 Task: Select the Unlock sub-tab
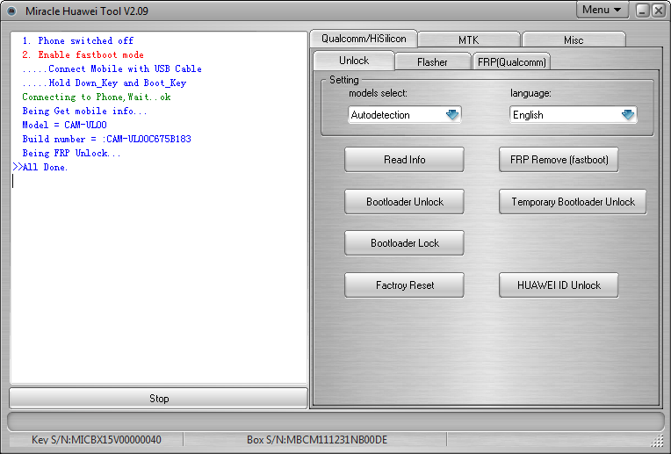click(x=354, y=61)
